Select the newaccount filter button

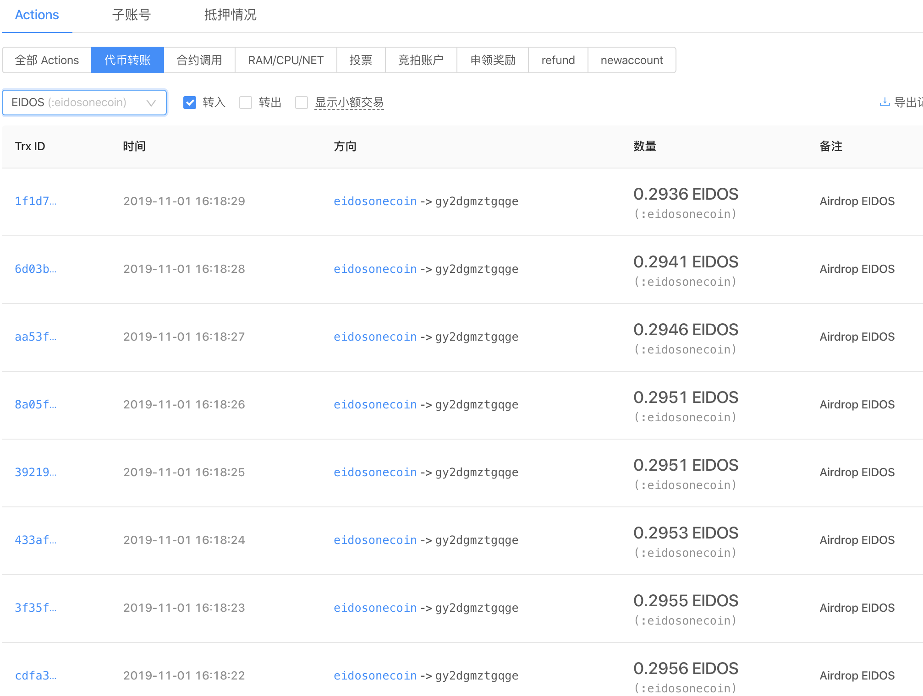point(632,60)
